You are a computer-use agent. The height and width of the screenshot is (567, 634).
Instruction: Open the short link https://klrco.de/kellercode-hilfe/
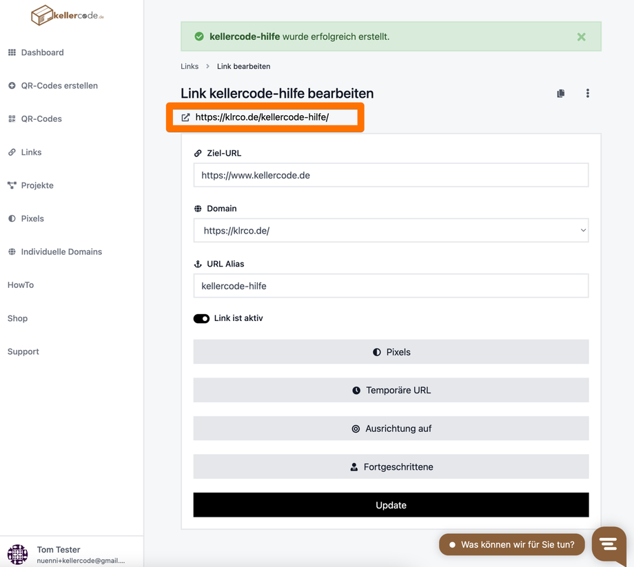point(262,118)
